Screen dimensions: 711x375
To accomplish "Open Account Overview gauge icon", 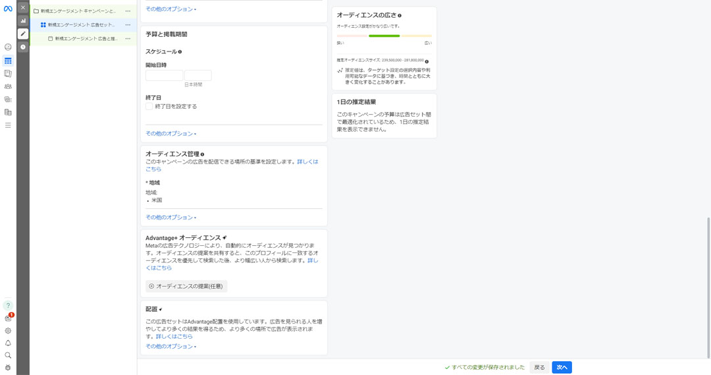I will pyautogui.click(x=8, y=47).
